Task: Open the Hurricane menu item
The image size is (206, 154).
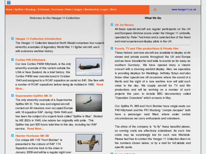Action: pos(57,9)
